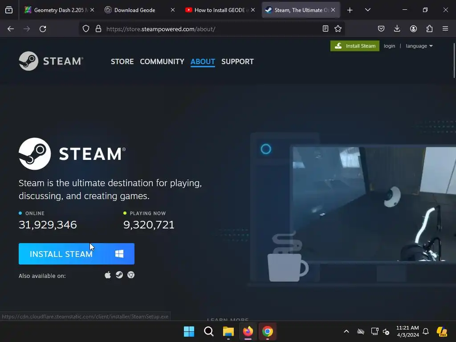Close the Geometry Dash 2.205 tab

tap(92, 10)
